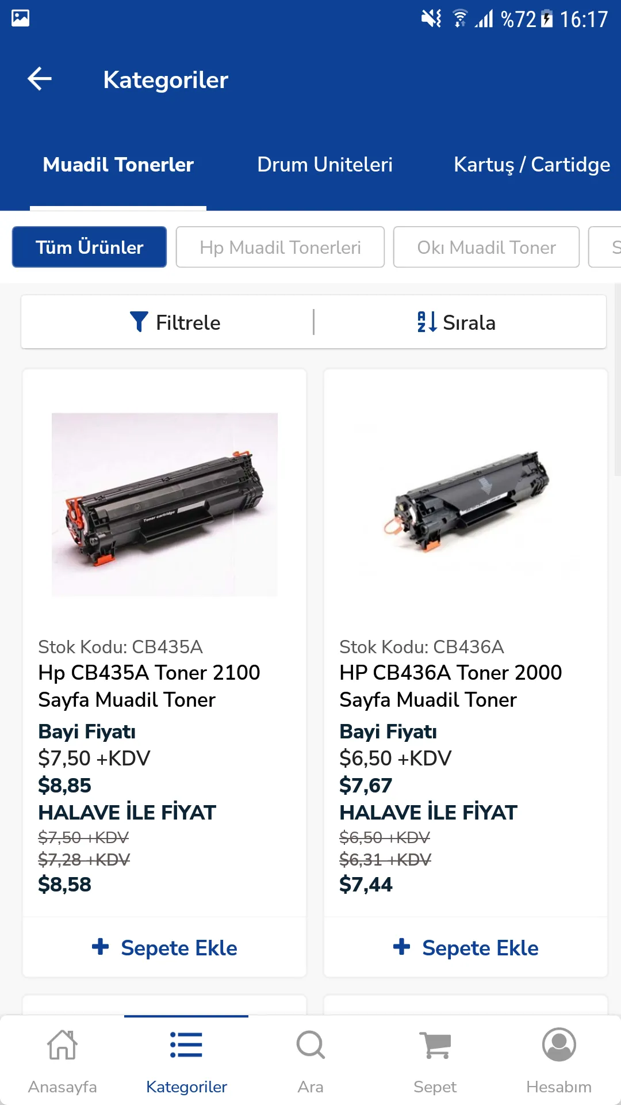
Task: Click the Filtrele funnel icon
Action: (139, 322)
